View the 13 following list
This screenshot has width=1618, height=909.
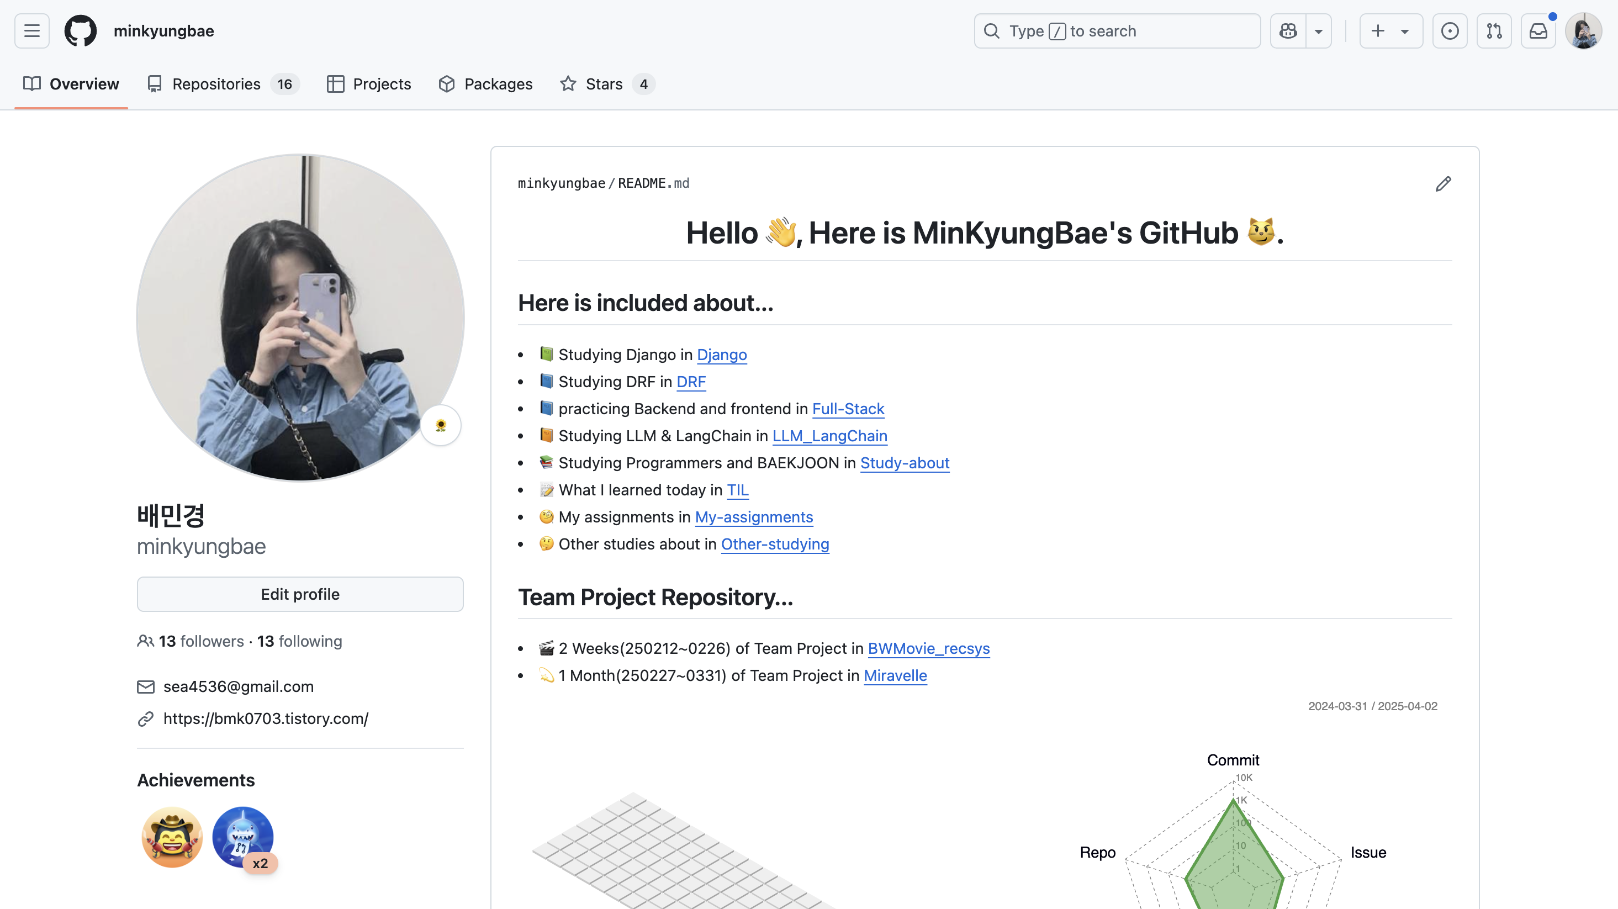(x=300, y=641)
